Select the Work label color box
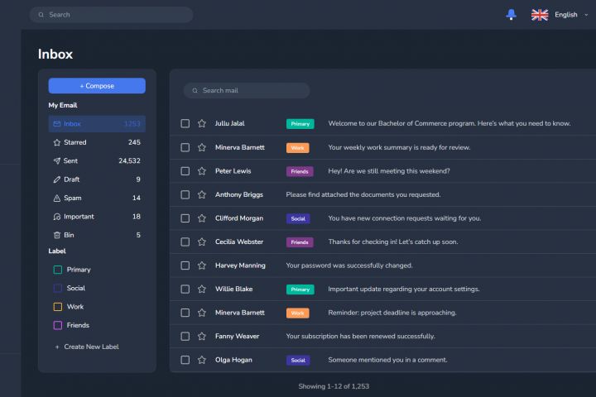This screenshot has width=596, height=397. point(58,307)
